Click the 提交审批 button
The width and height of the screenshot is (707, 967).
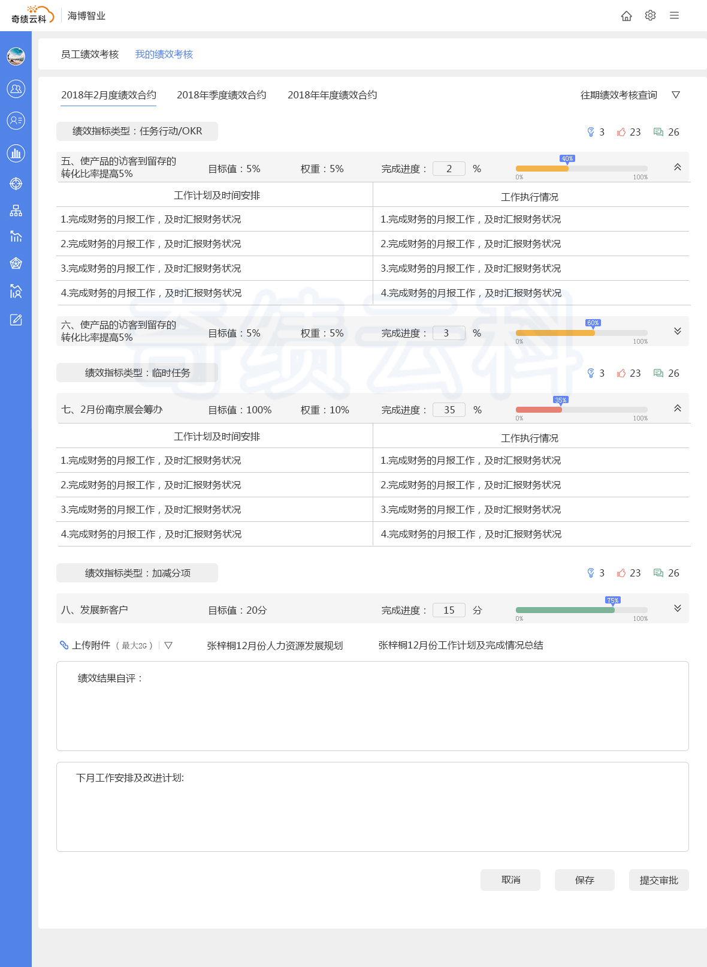[658, 880]
